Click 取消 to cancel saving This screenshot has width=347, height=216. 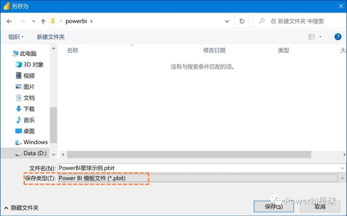tap(320, 207)
